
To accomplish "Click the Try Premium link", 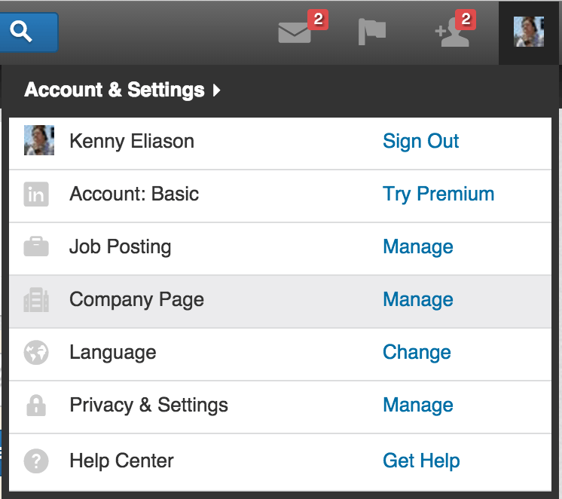I will 438,194.
